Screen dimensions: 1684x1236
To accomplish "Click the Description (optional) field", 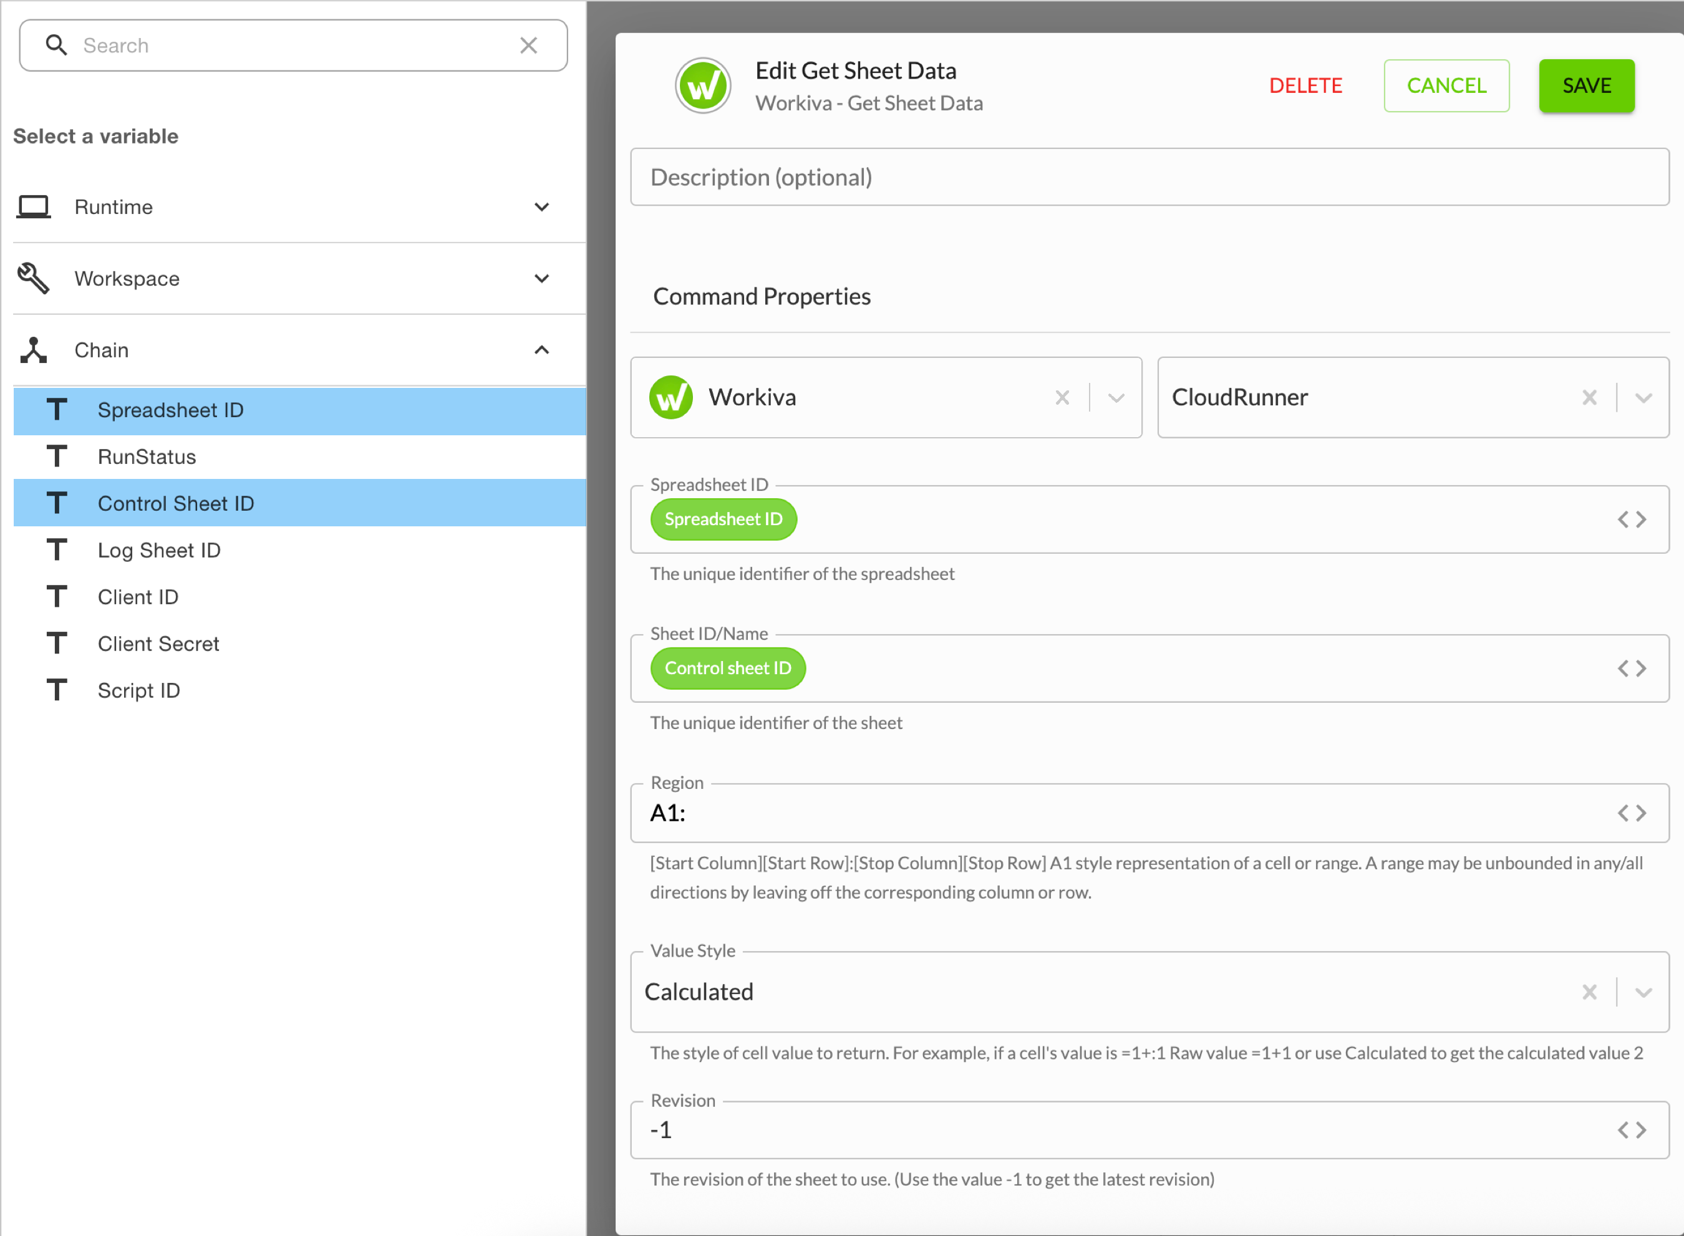I will (1149, 177).
